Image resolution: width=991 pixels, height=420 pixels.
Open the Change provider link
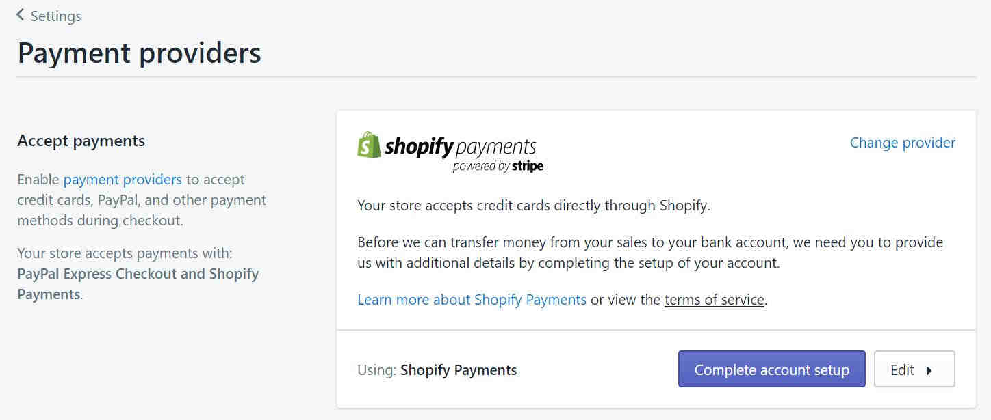tap(903, 142)
